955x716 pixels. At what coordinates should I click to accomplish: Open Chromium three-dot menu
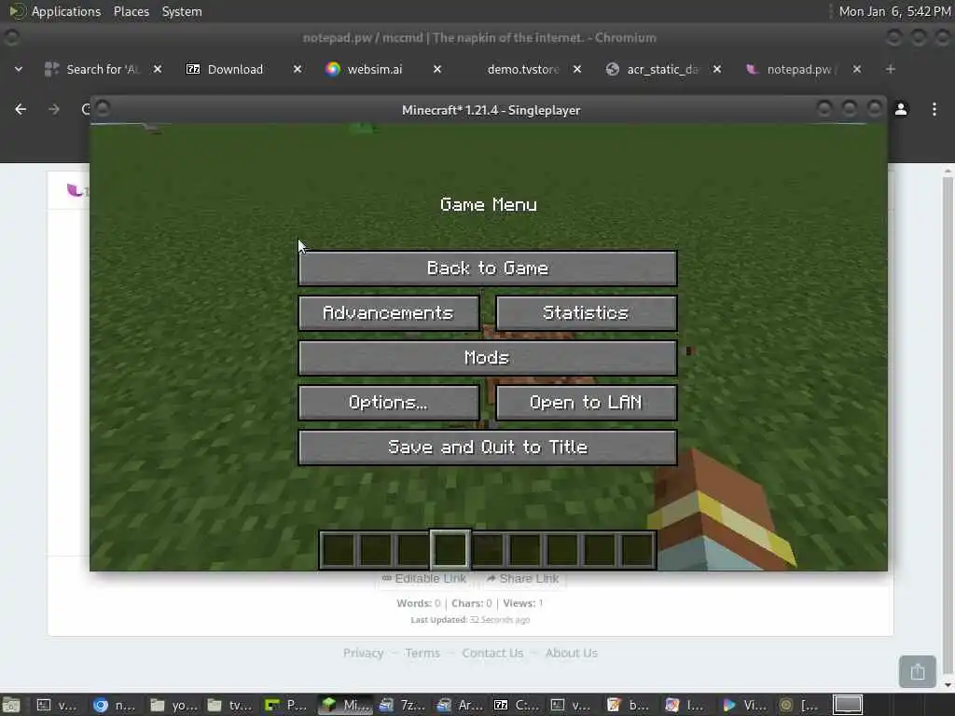coord(934,110)
